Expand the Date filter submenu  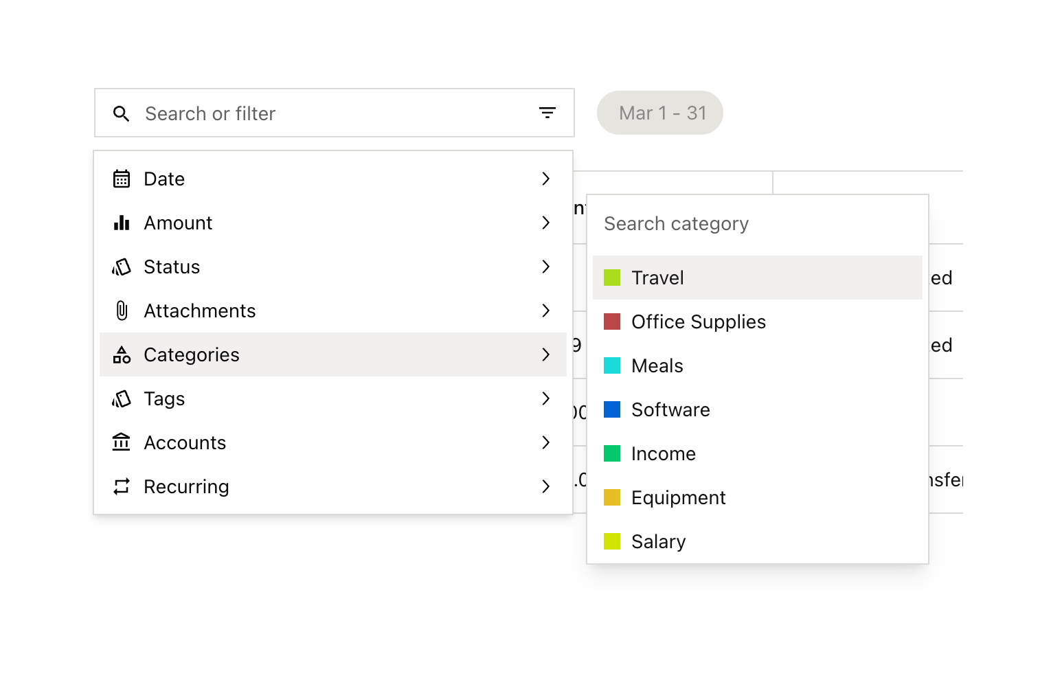[546, 178]
